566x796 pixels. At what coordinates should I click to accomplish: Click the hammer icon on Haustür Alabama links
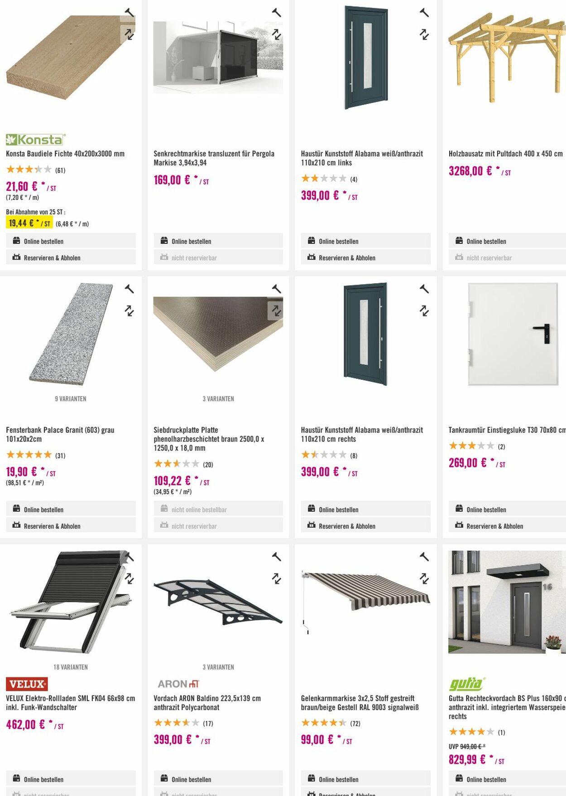coord(423,11)
